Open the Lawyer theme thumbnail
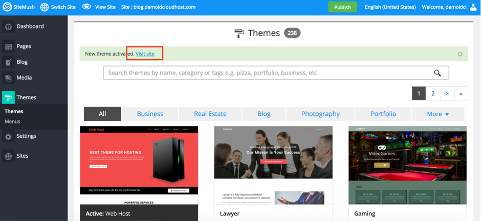481x221 pixels. point(273,165)
